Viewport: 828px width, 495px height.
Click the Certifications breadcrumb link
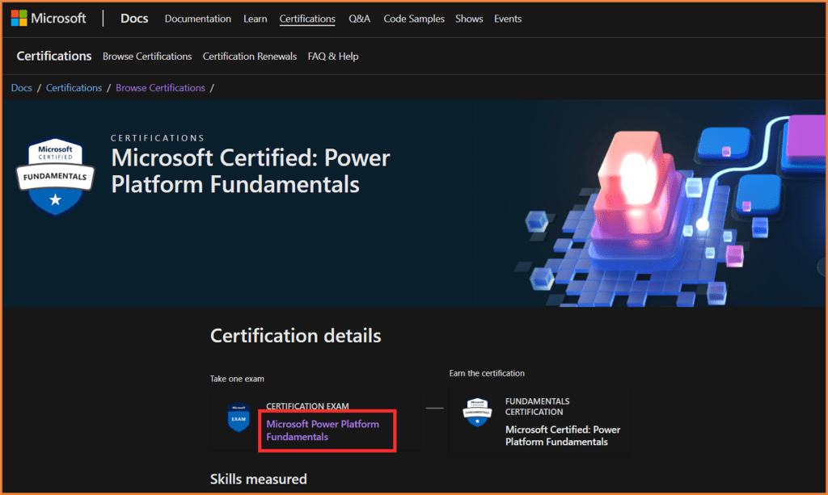[x=74, y=88]
